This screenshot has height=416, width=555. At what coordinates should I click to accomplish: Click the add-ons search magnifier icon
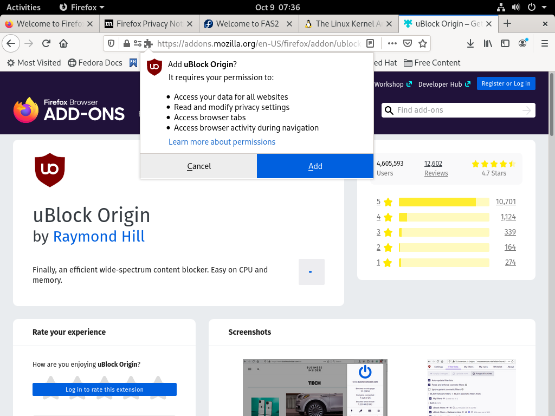pos(389,110)
